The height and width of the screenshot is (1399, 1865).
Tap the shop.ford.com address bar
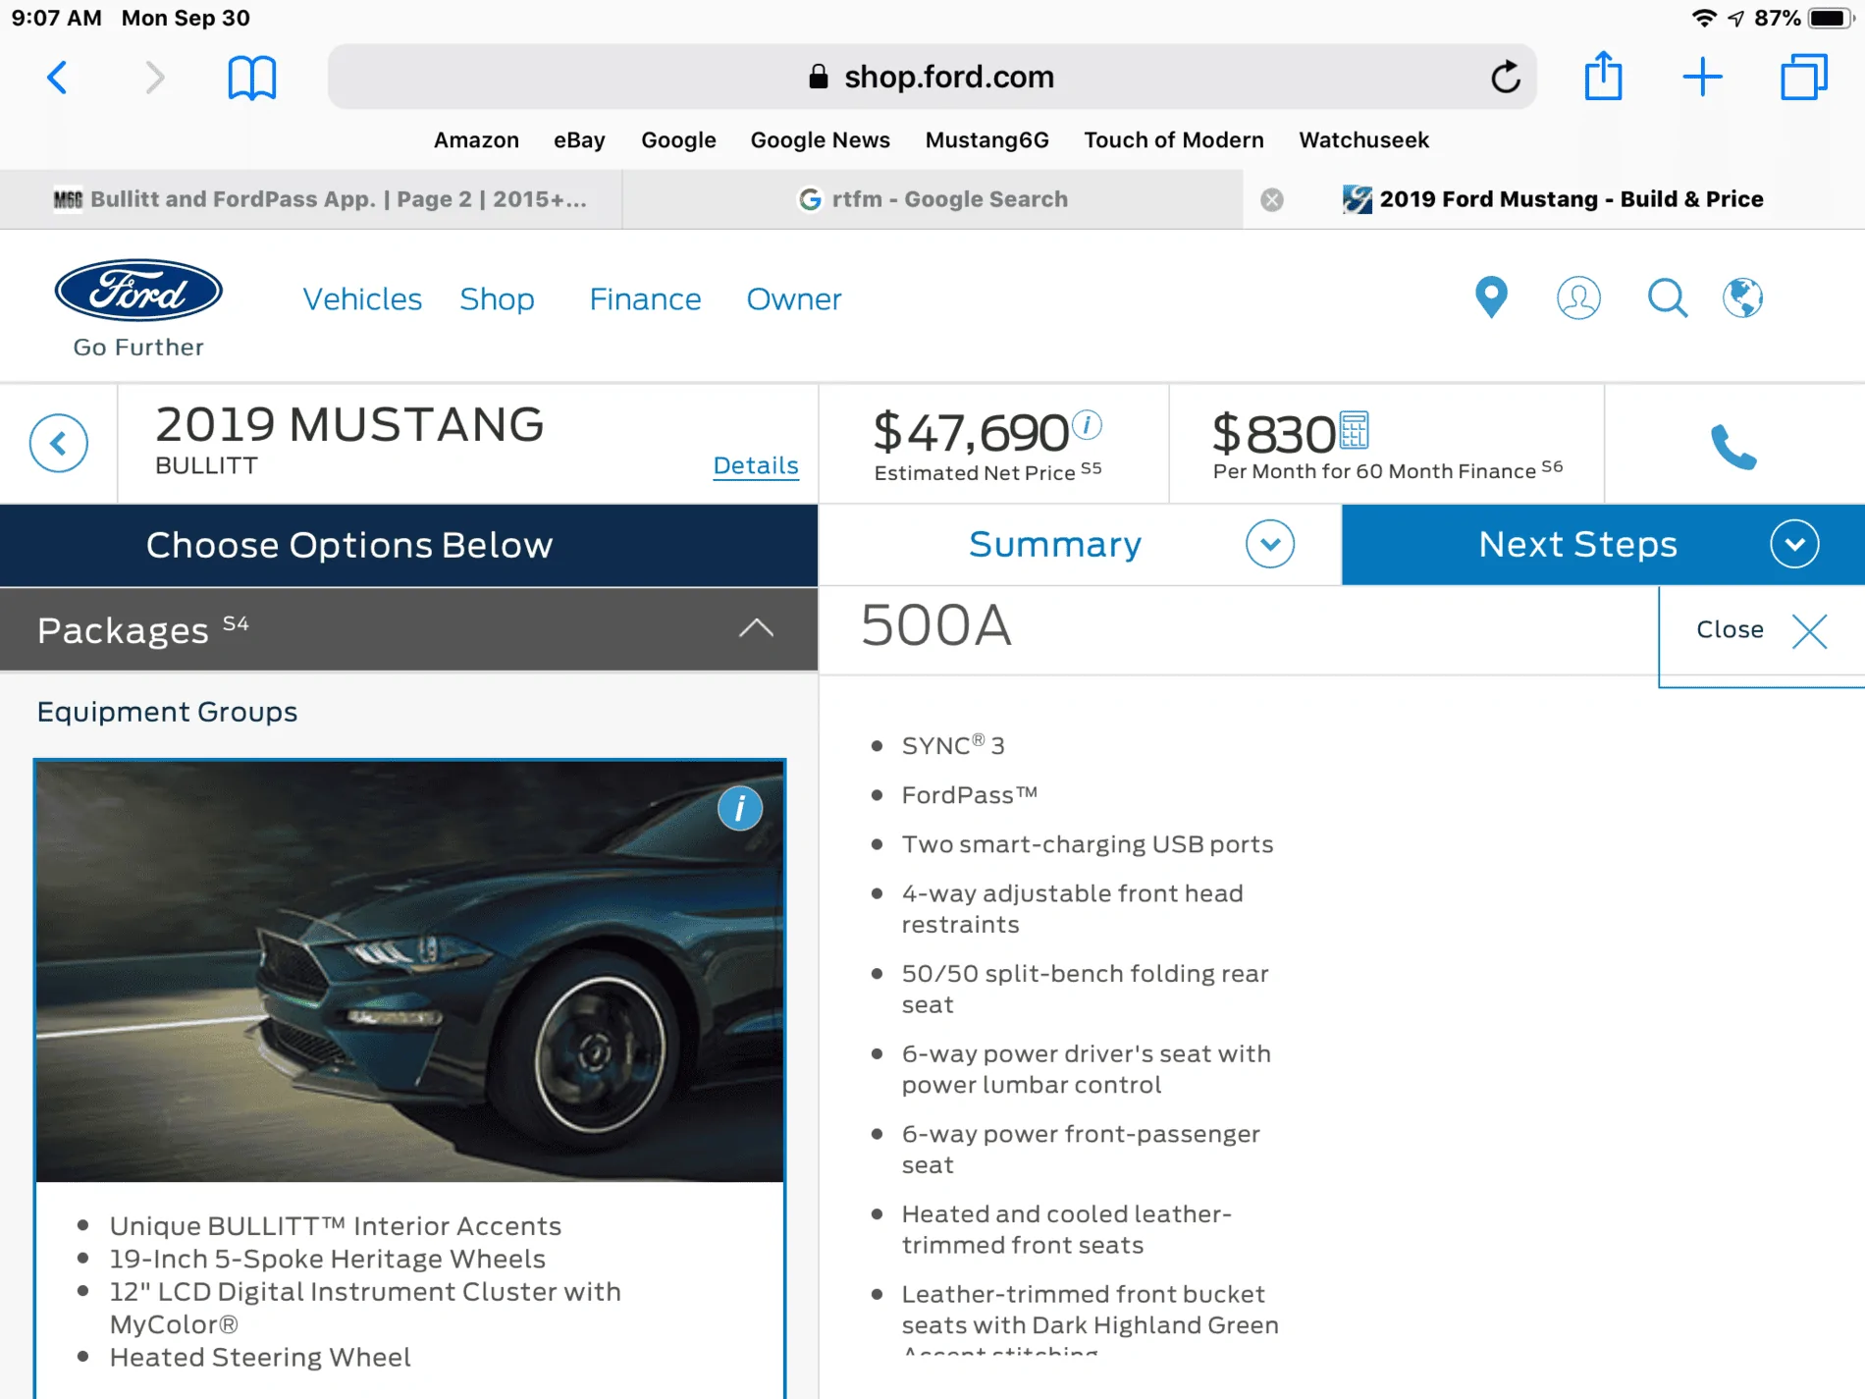932,77
